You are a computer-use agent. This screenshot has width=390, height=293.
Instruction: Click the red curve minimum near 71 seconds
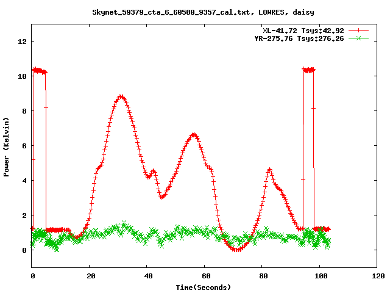click(x=237, y=250)
